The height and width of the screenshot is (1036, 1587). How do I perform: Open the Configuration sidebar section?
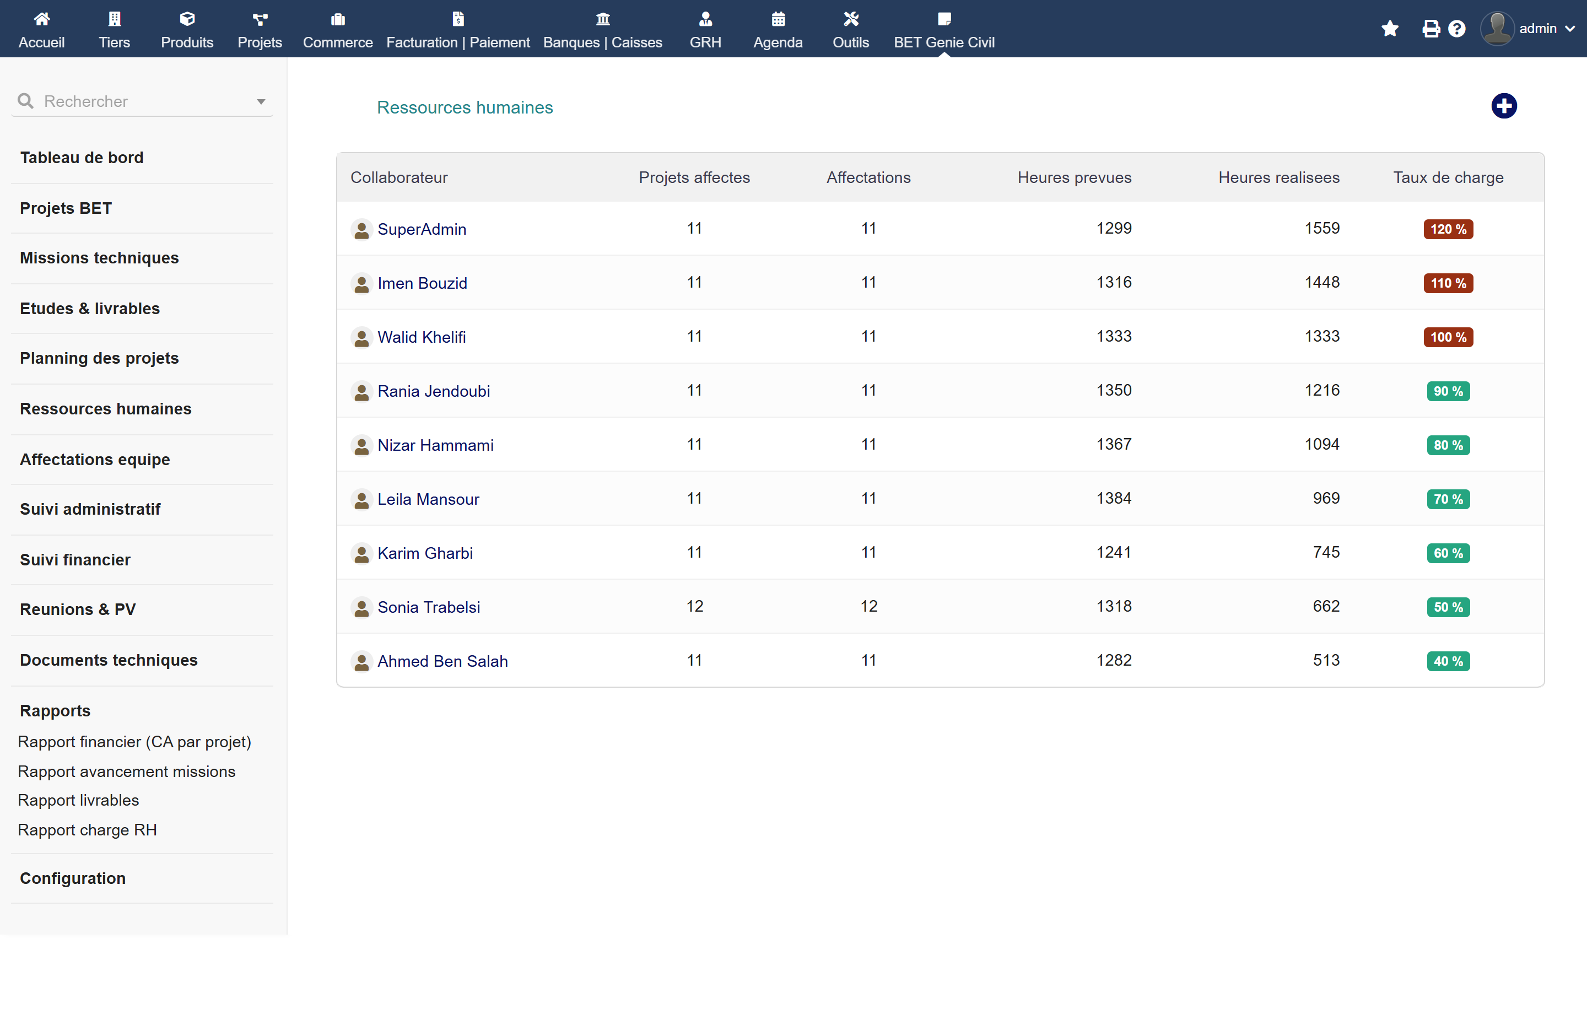(73, 878)
